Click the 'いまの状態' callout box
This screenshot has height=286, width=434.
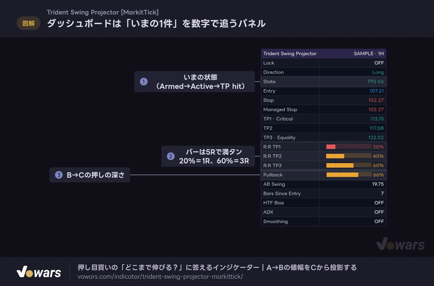(x=194, y=82)
